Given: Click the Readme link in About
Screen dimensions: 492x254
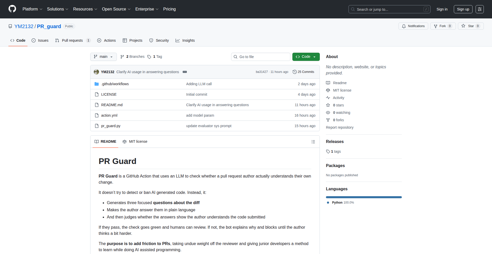Looking at the screenshot, I should pos(336,83).
